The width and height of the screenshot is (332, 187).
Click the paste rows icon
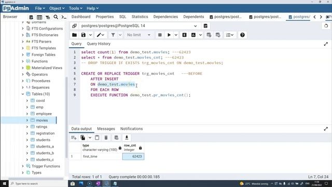point(97,138)
